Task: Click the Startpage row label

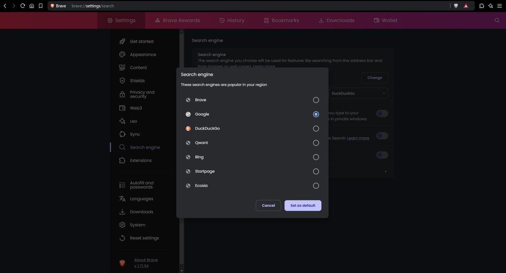Action: coord(205,171)
